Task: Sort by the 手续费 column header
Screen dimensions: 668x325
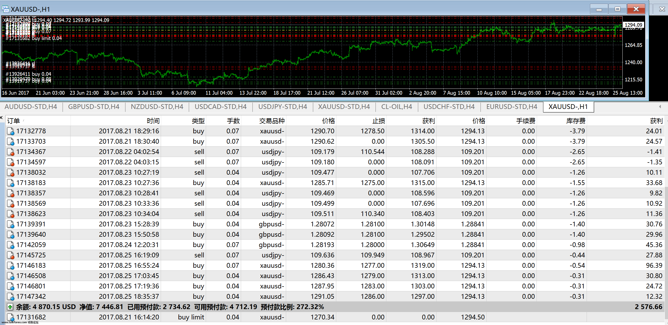Action: [512, 121]
